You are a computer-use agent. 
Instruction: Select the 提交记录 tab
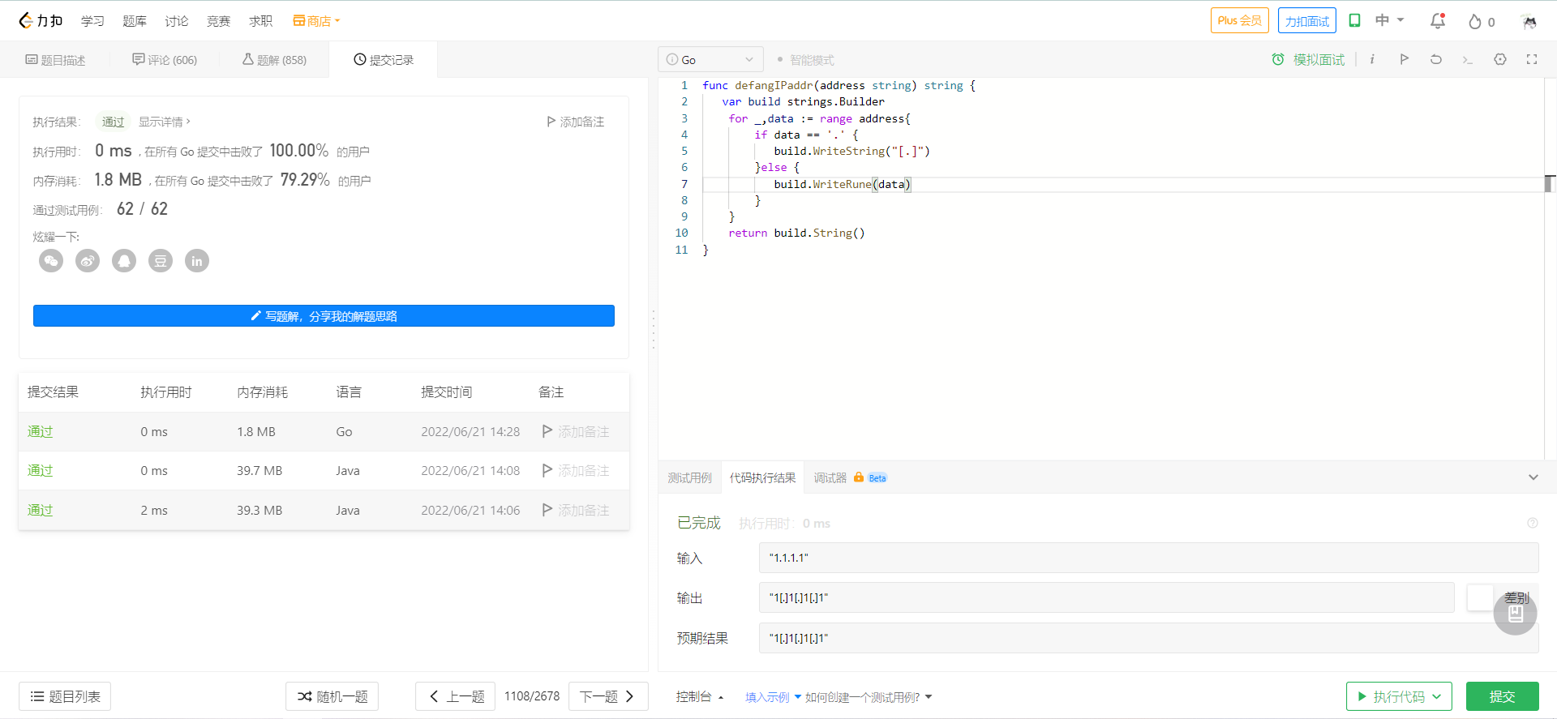[x=384, y=60]
